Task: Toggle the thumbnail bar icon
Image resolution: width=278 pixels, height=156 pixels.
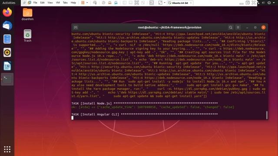Action: click(x=130, y=3)
